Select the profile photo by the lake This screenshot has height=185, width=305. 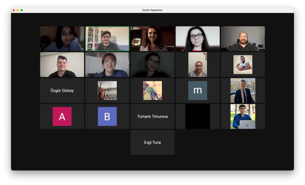(107, 91)
